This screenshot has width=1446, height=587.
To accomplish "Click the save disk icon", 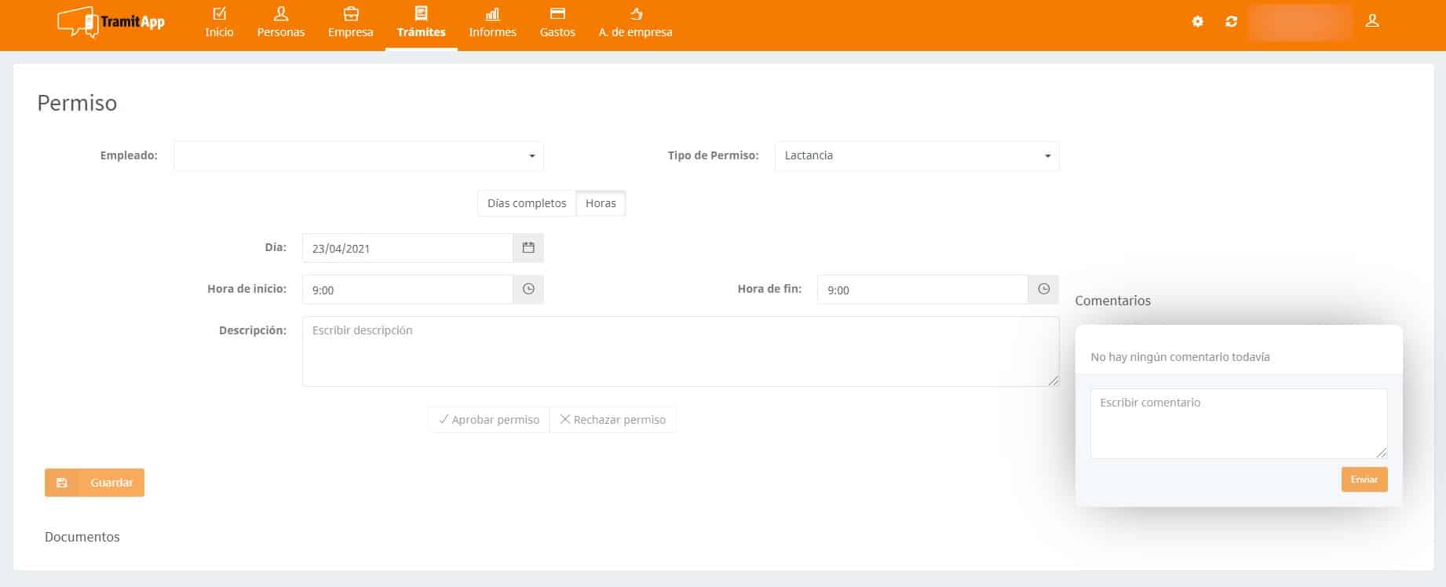I will (x=62, y=483).
